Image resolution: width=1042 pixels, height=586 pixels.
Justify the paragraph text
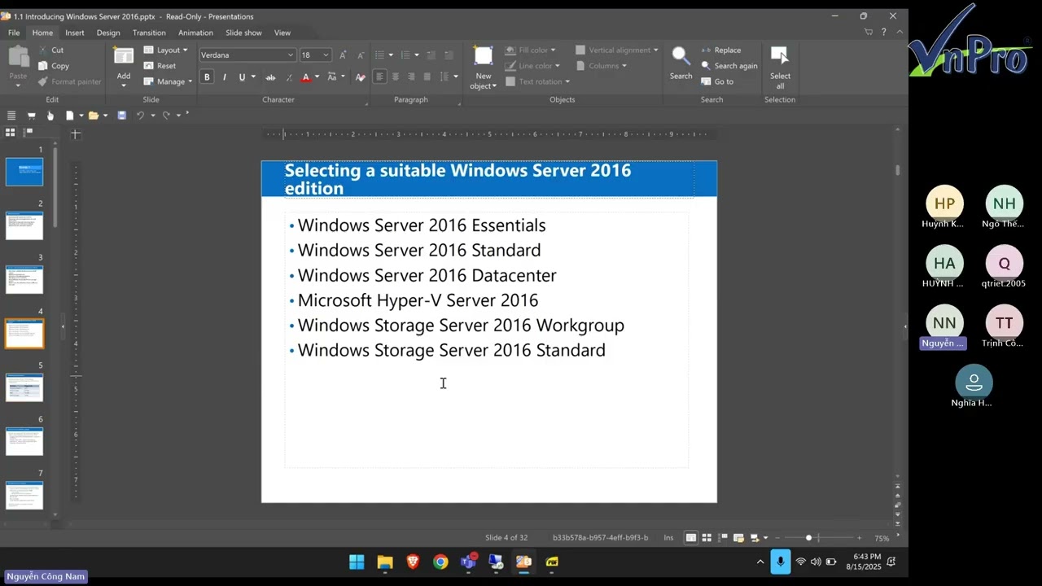coord(427,77)
